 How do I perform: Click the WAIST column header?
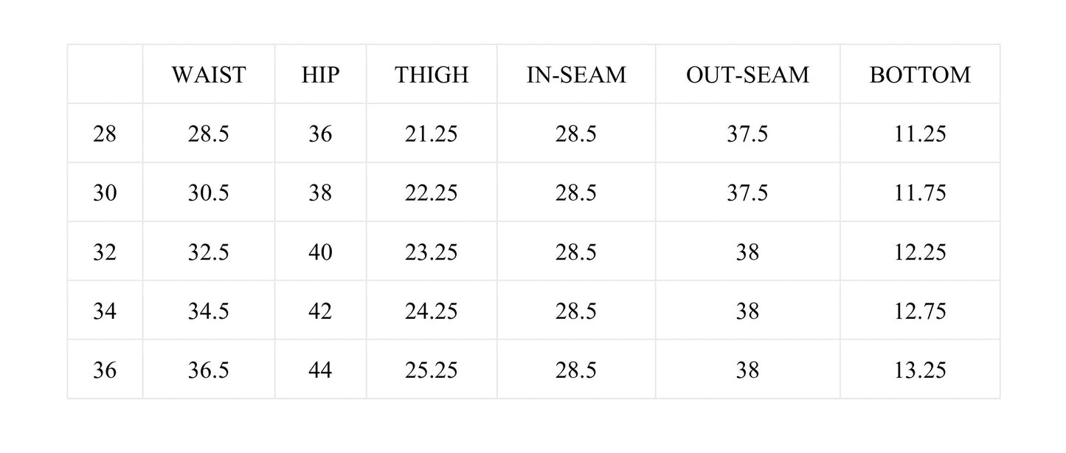tap(208, 75)
